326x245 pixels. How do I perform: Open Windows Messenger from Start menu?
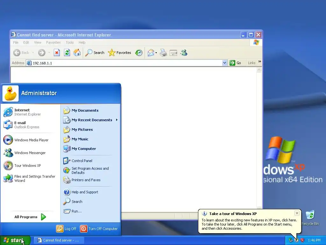click(x=30, y=153)
